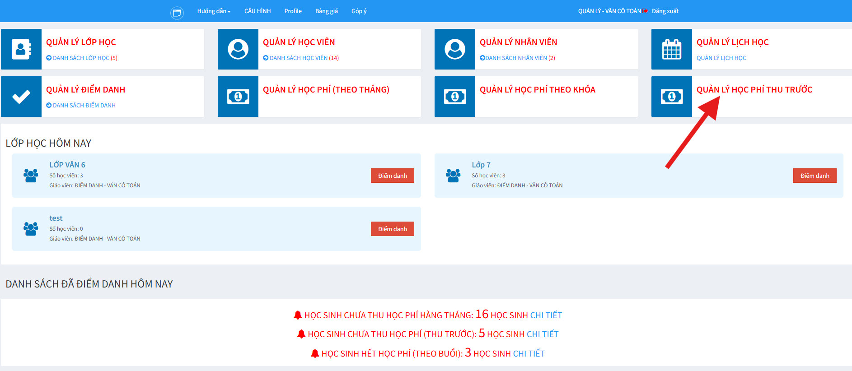This screenshot has width=852, height=371.
Task: Click the student management user icon
Action: [x=238, y=49]
